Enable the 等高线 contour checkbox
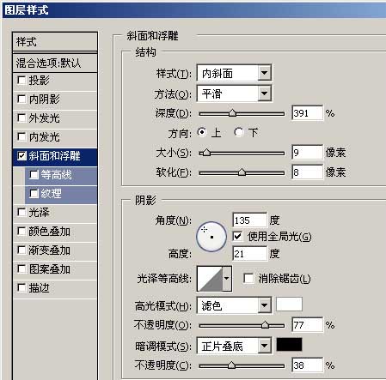The image size is (386, 380). pos(34,175)
